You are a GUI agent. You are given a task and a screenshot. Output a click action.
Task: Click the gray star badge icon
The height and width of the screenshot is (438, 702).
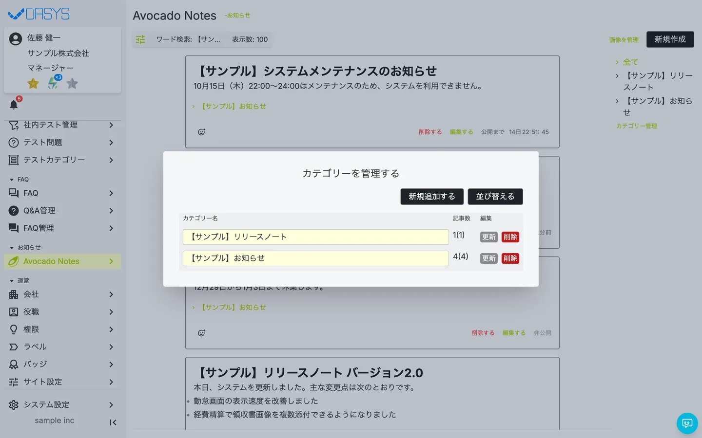pyautogui.click(x=72, y=83)
